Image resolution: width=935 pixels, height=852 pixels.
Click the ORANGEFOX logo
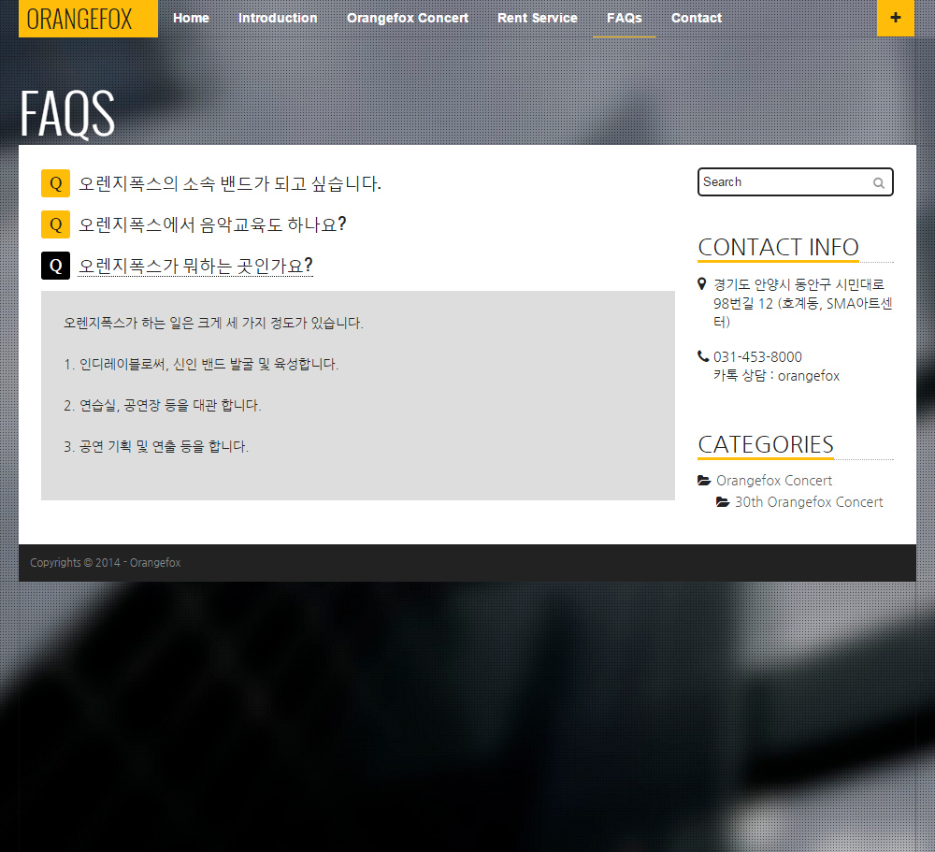(88, 19)
